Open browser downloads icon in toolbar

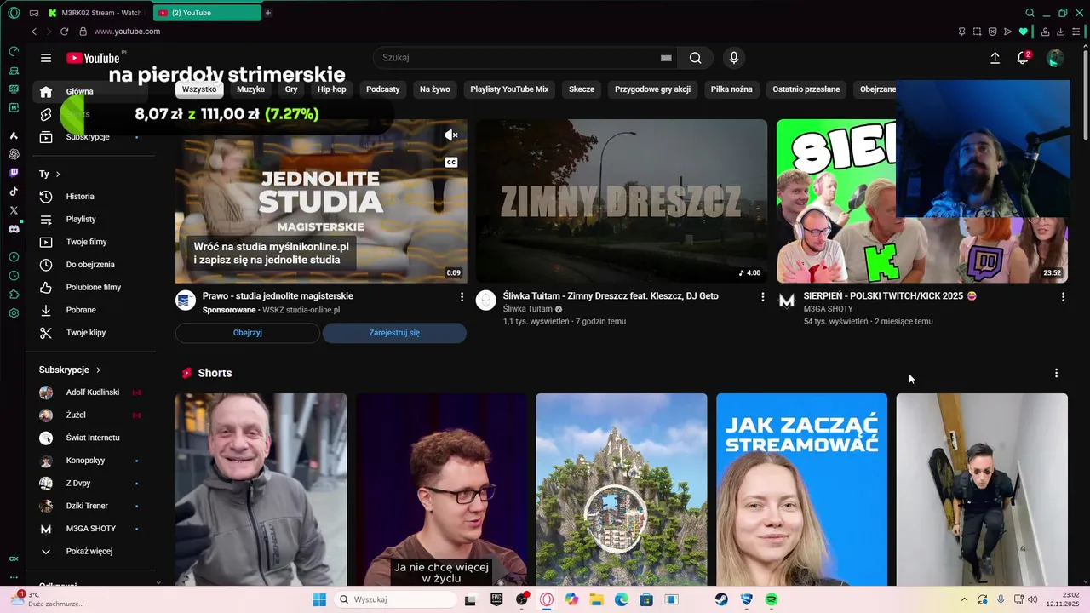(x=1060, y=32)
